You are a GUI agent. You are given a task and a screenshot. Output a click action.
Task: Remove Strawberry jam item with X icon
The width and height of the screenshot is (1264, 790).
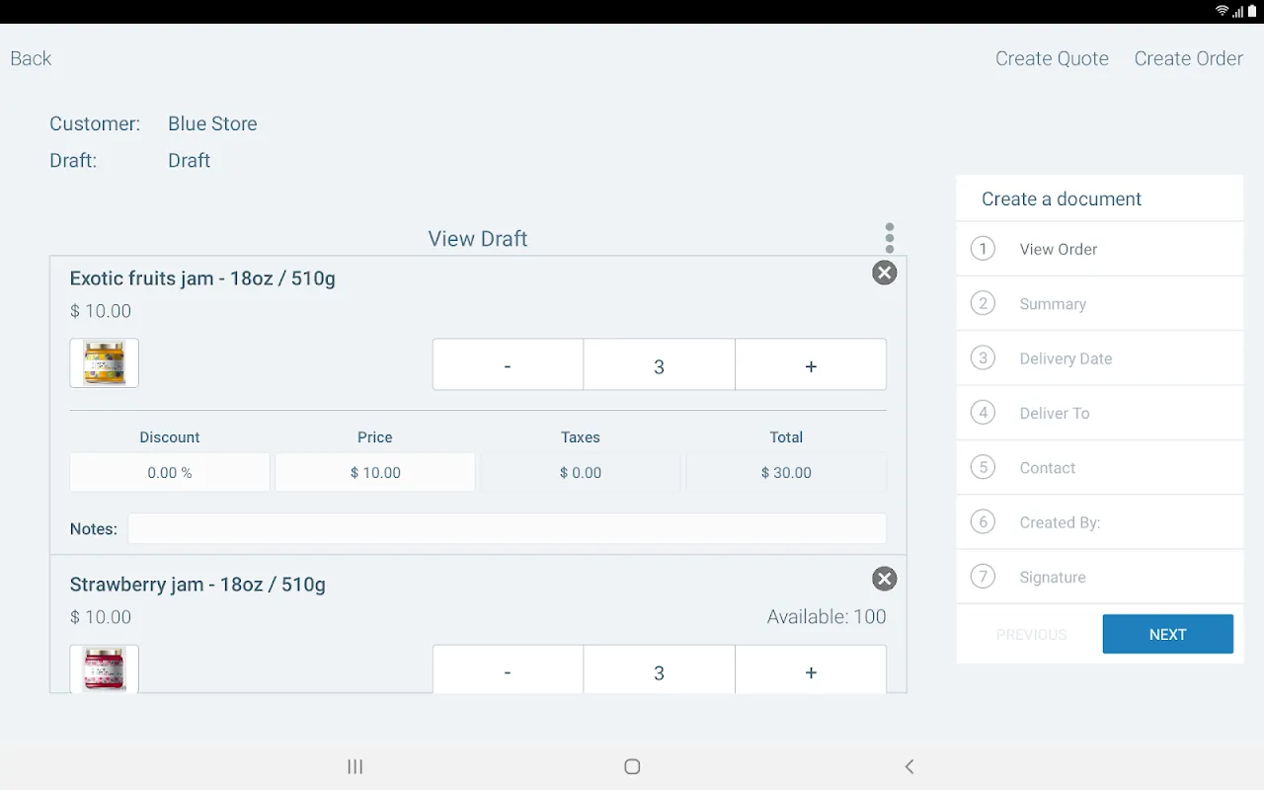[x=885, y=579]
